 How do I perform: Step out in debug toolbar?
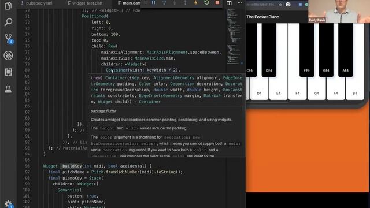click(185, 3)
